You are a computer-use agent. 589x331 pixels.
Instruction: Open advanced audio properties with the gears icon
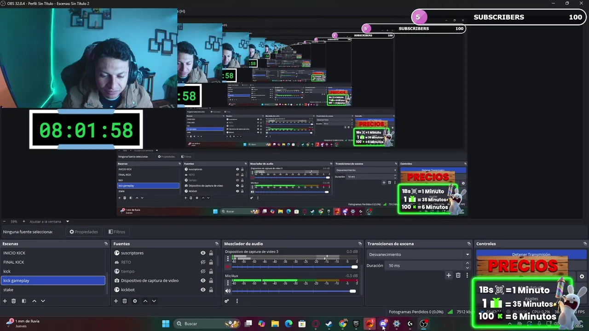click(x=227, y=301)
